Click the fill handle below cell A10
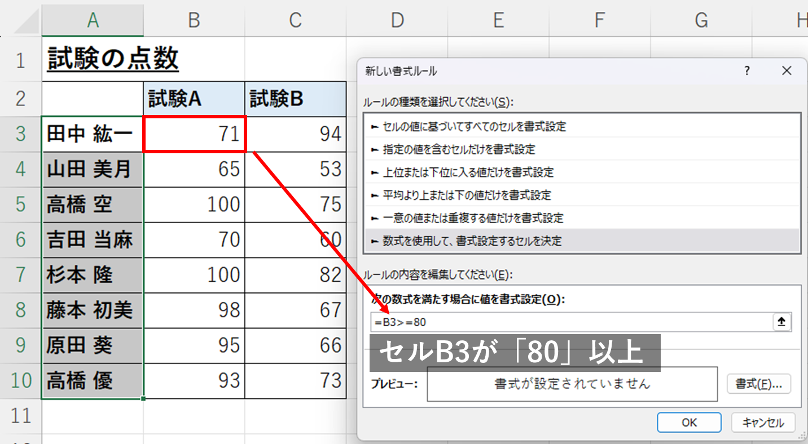808x444 pixels. [143, 398]
